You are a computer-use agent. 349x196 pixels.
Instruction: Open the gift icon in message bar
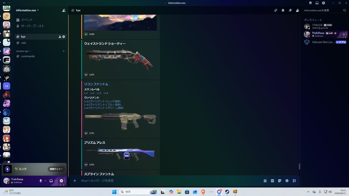[x=265, y=181]
